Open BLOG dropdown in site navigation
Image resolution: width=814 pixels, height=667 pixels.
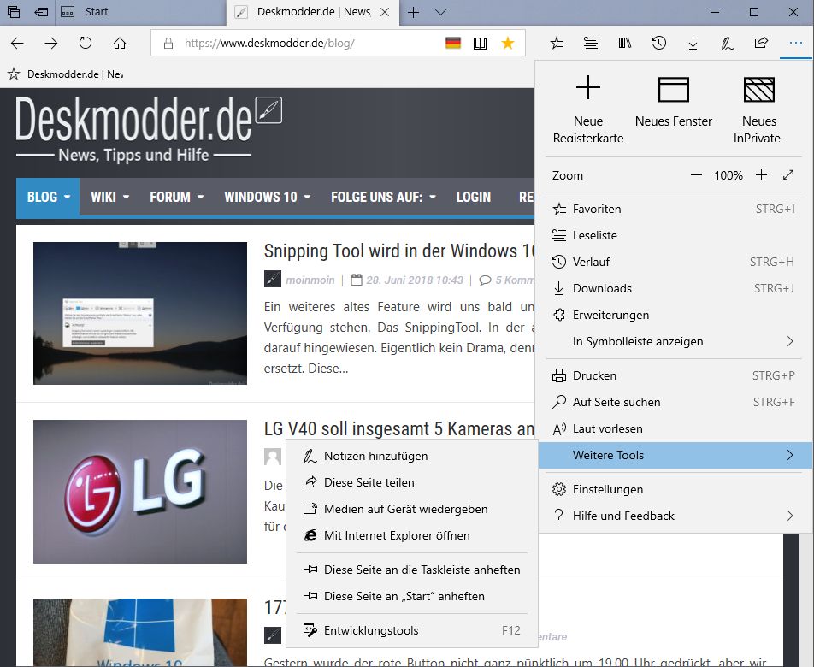click(48, 197)
